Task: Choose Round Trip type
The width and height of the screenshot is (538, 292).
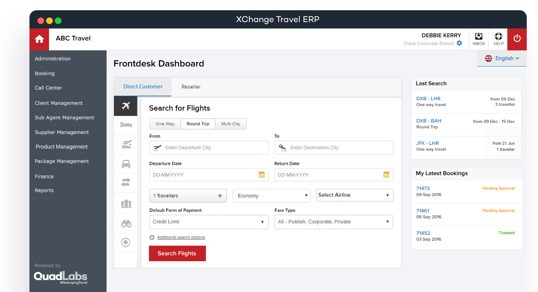Action: [198, 124]
